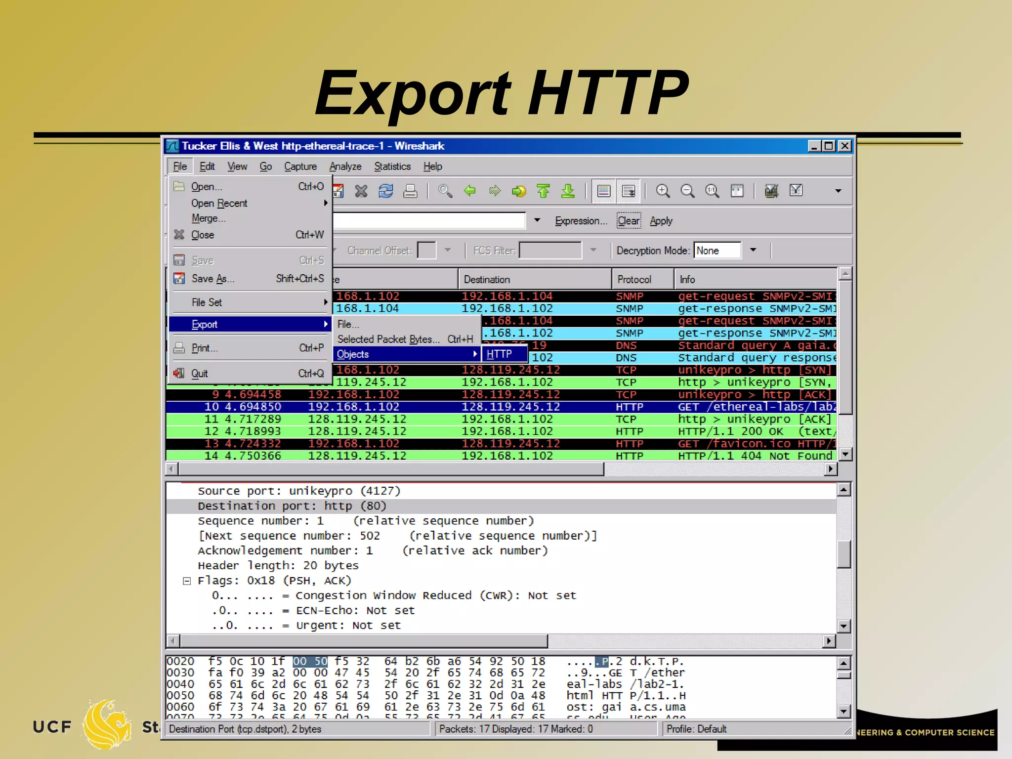Jump to first packet icon

coord(544,191)
